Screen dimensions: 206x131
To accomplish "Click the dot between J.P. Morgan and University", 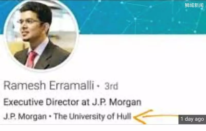I will (50, 116).
